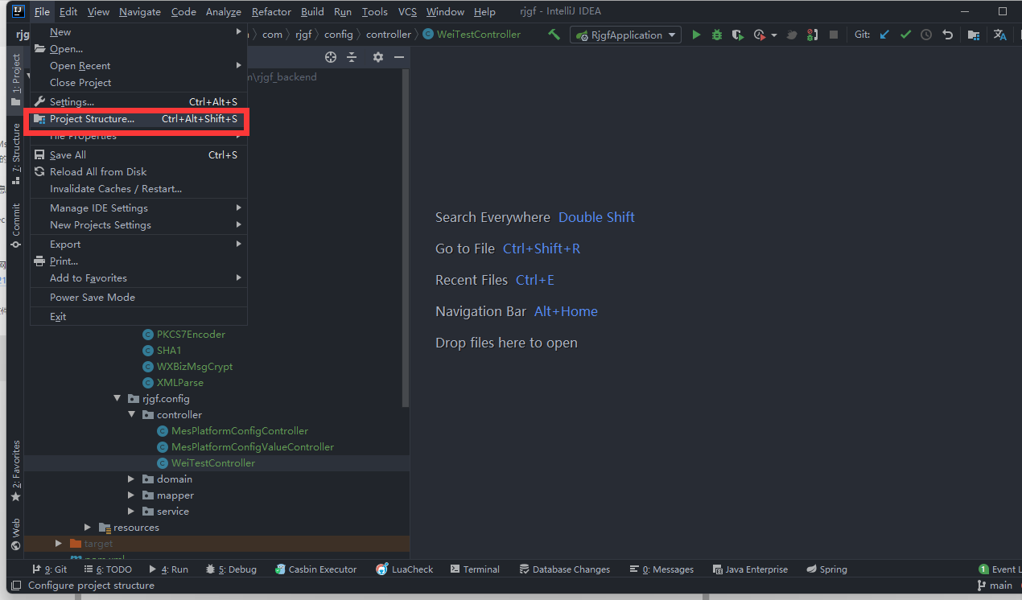Click the Git branch main indicator
Screen dimensions: 1022x600
995,586
